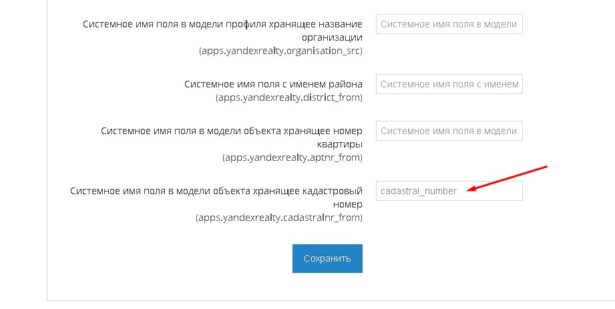Image resolution: width=615 pixels, height=309 pixels.
Task: Click the word 'квартиры' in third label
Action: (x=339, y=145)
